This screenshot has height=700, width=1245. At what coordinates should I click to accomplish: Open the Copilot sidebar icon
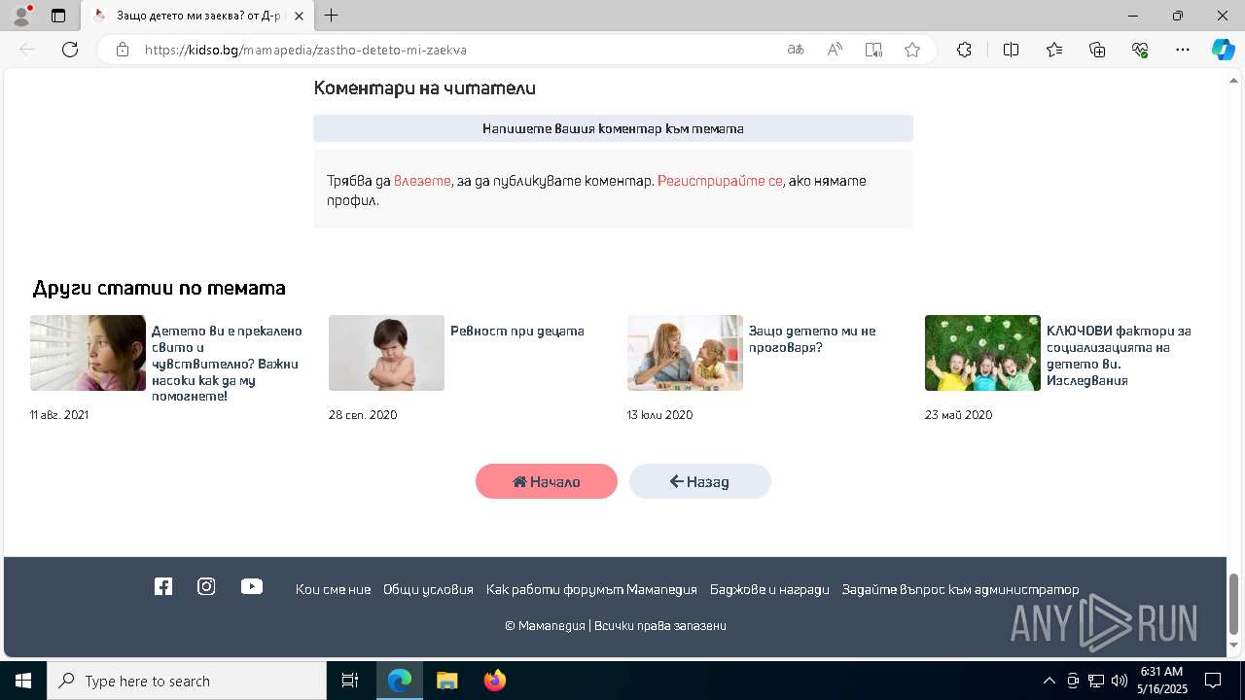point(1223,50)
